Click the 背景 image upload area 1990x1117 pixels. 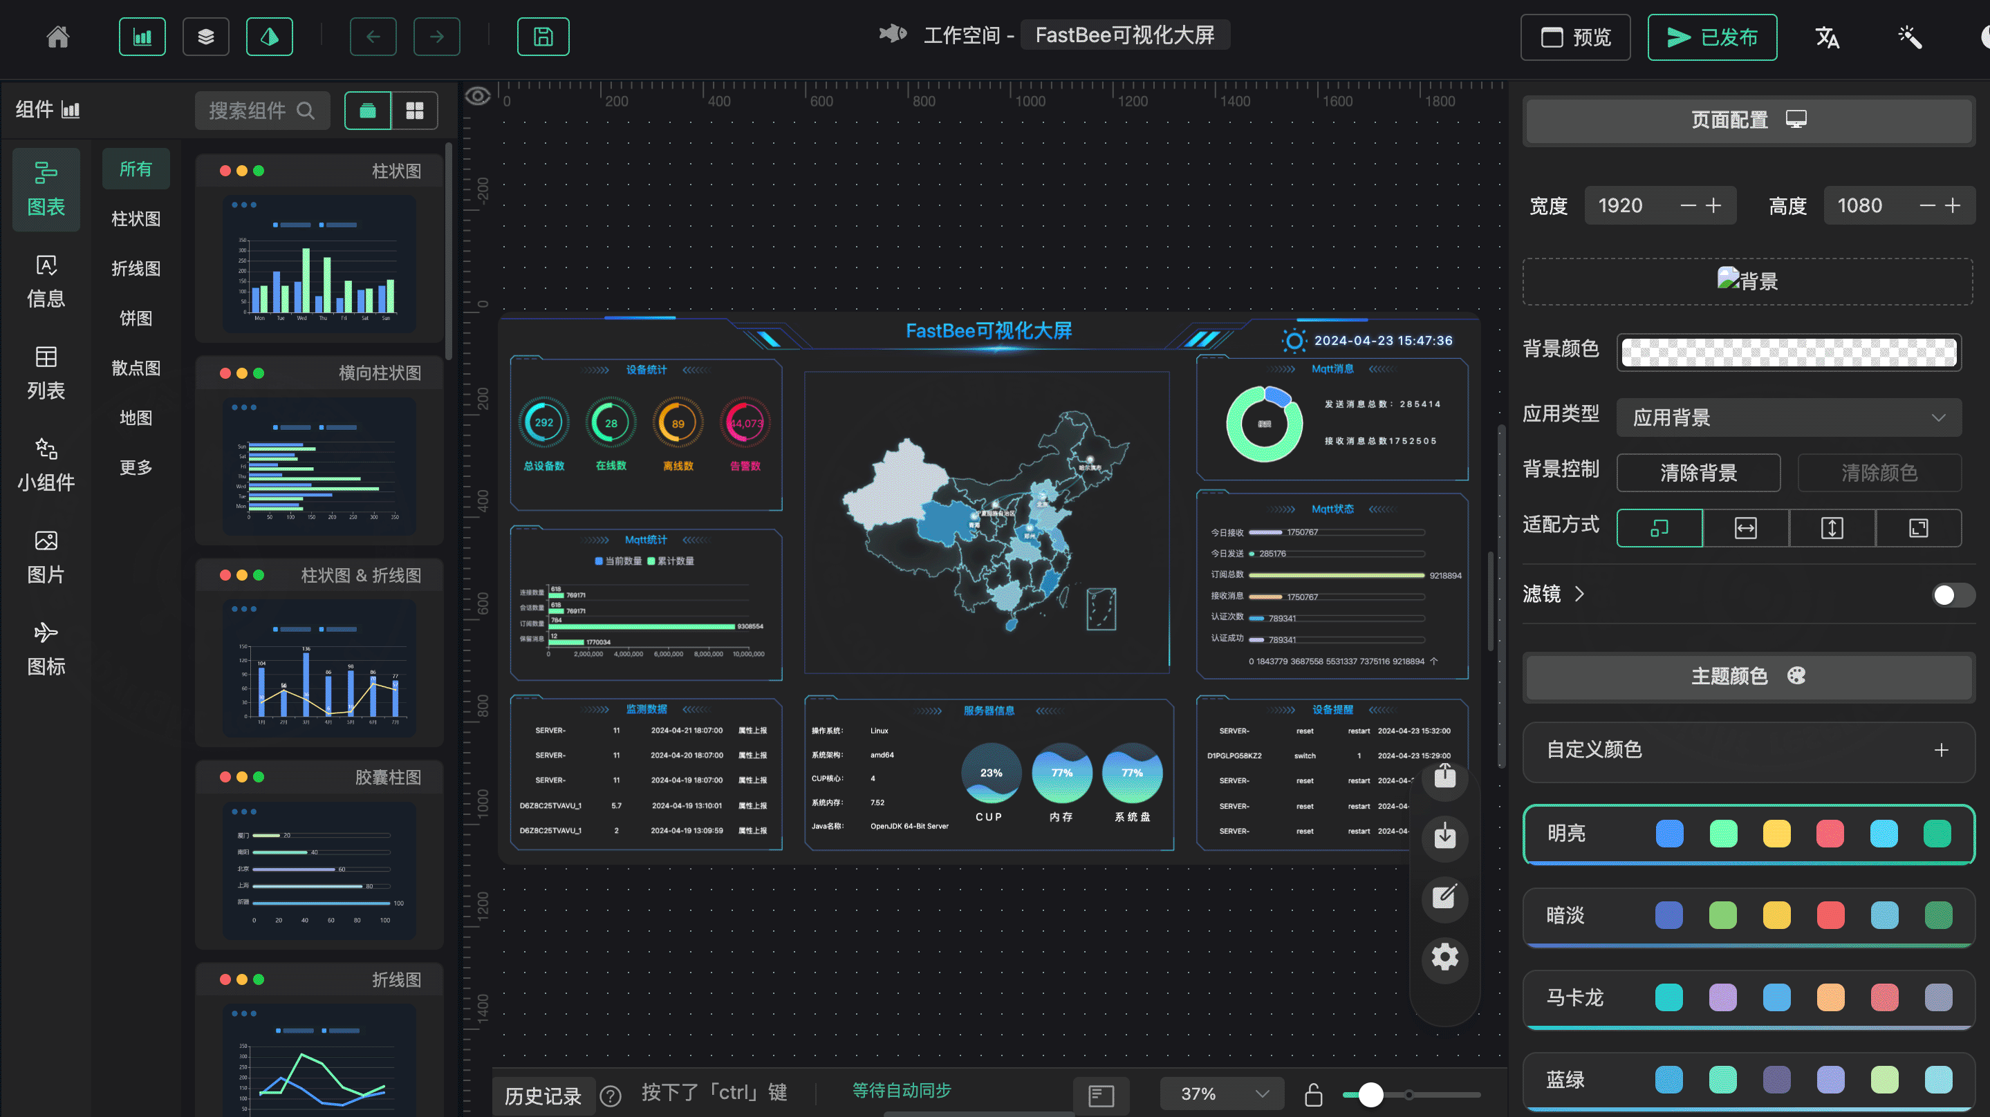click(1747, 281)
